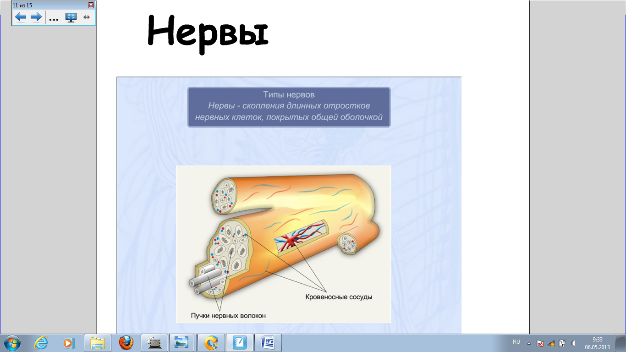This screenshot has width=626, height=352.
Task: Switch to full screen monitor view
Action: (71, 17)
